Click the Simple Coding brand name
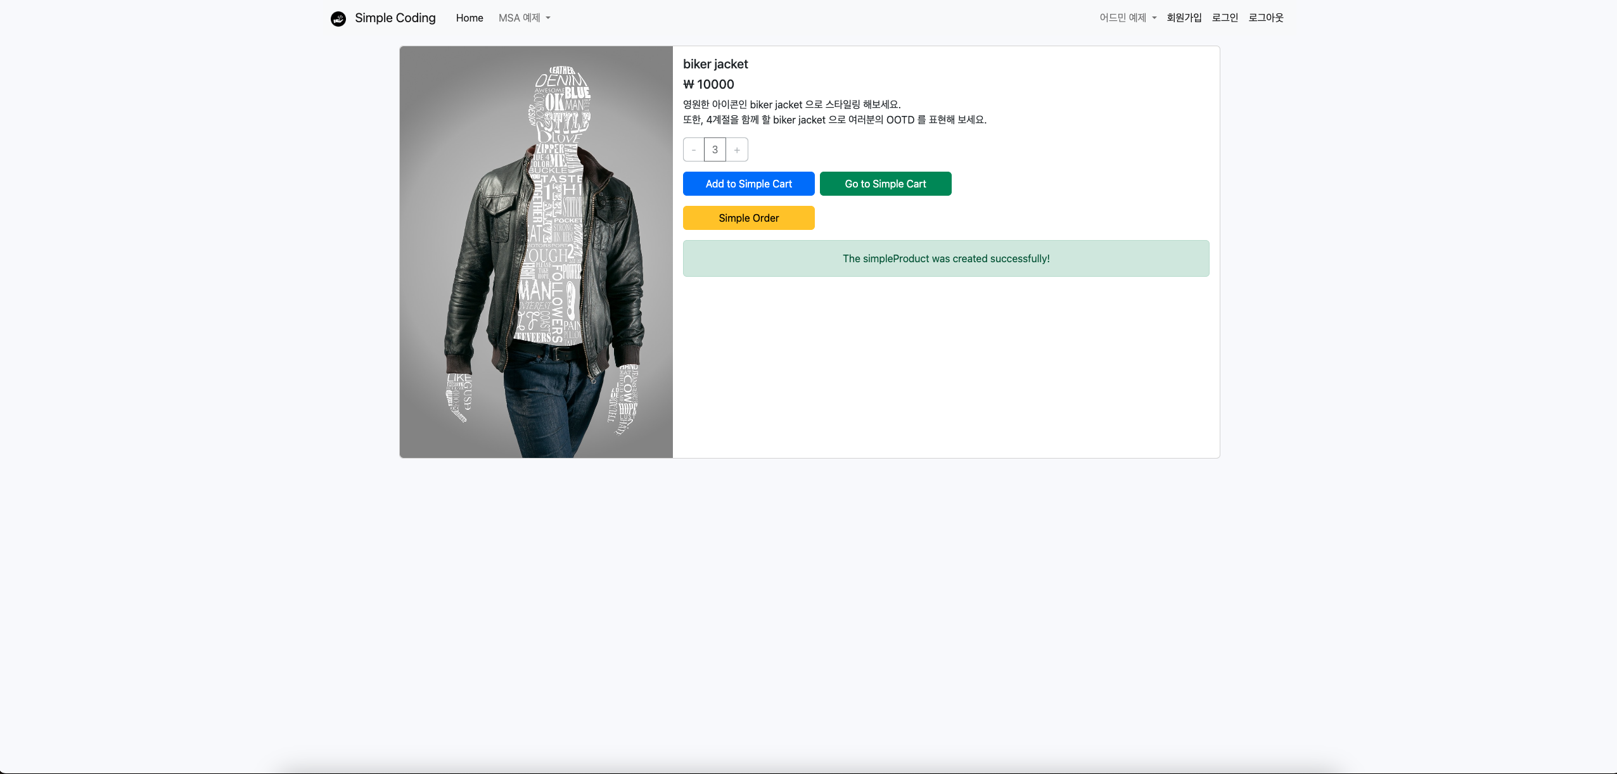Image resolution: width=1617 pixels, height=774 pixels. 395,18
